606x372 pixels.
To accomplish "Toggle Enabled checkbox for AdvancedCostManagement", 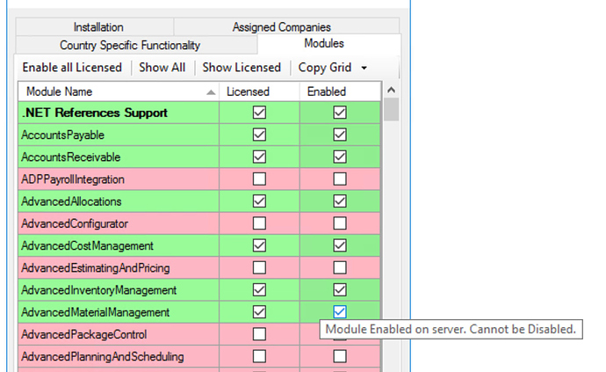I will click(x=340, y=245).
